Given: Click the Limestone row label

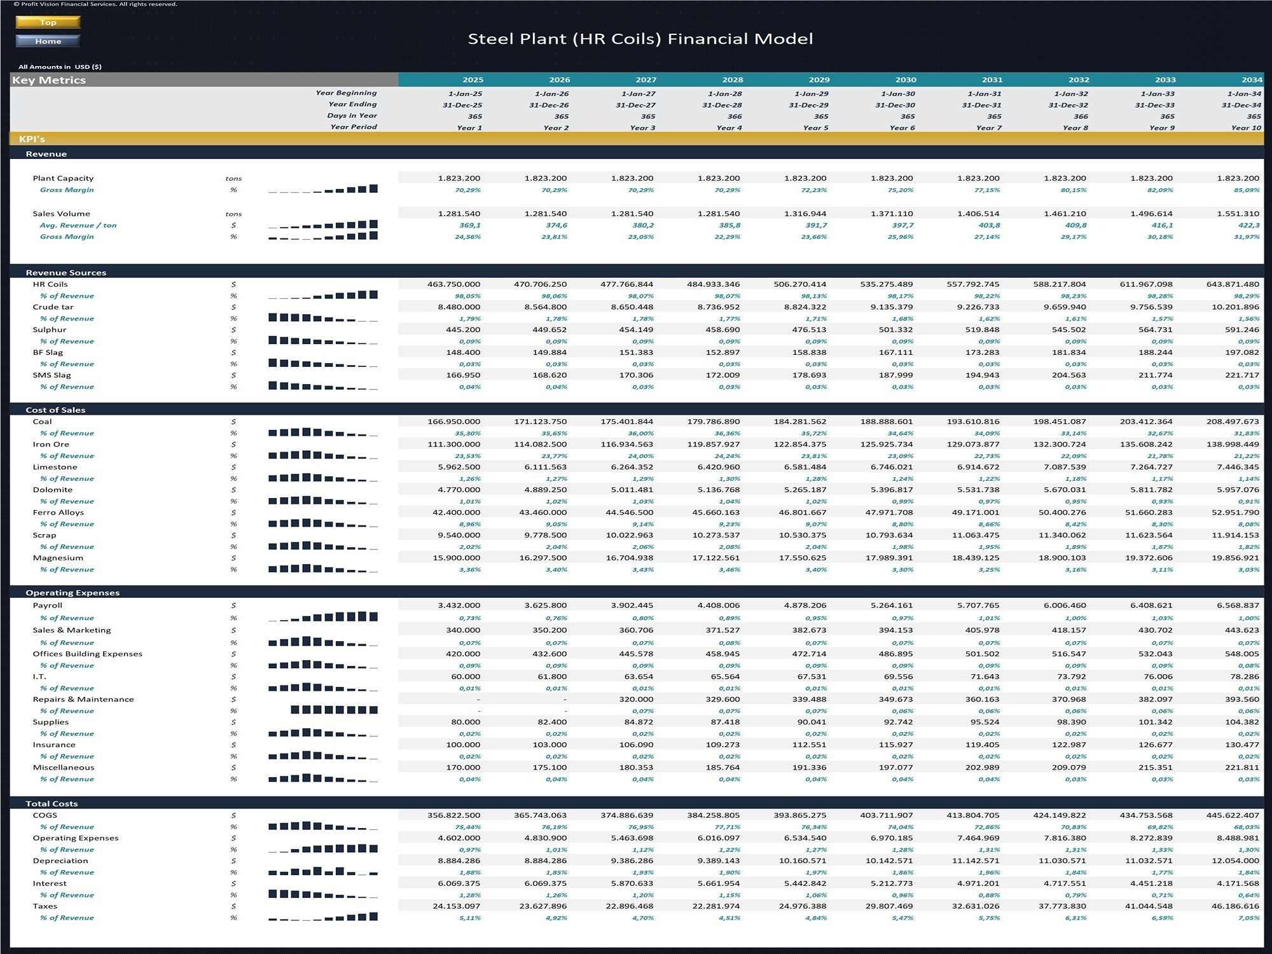Looking at the screenshot, I should coord(55,467).
